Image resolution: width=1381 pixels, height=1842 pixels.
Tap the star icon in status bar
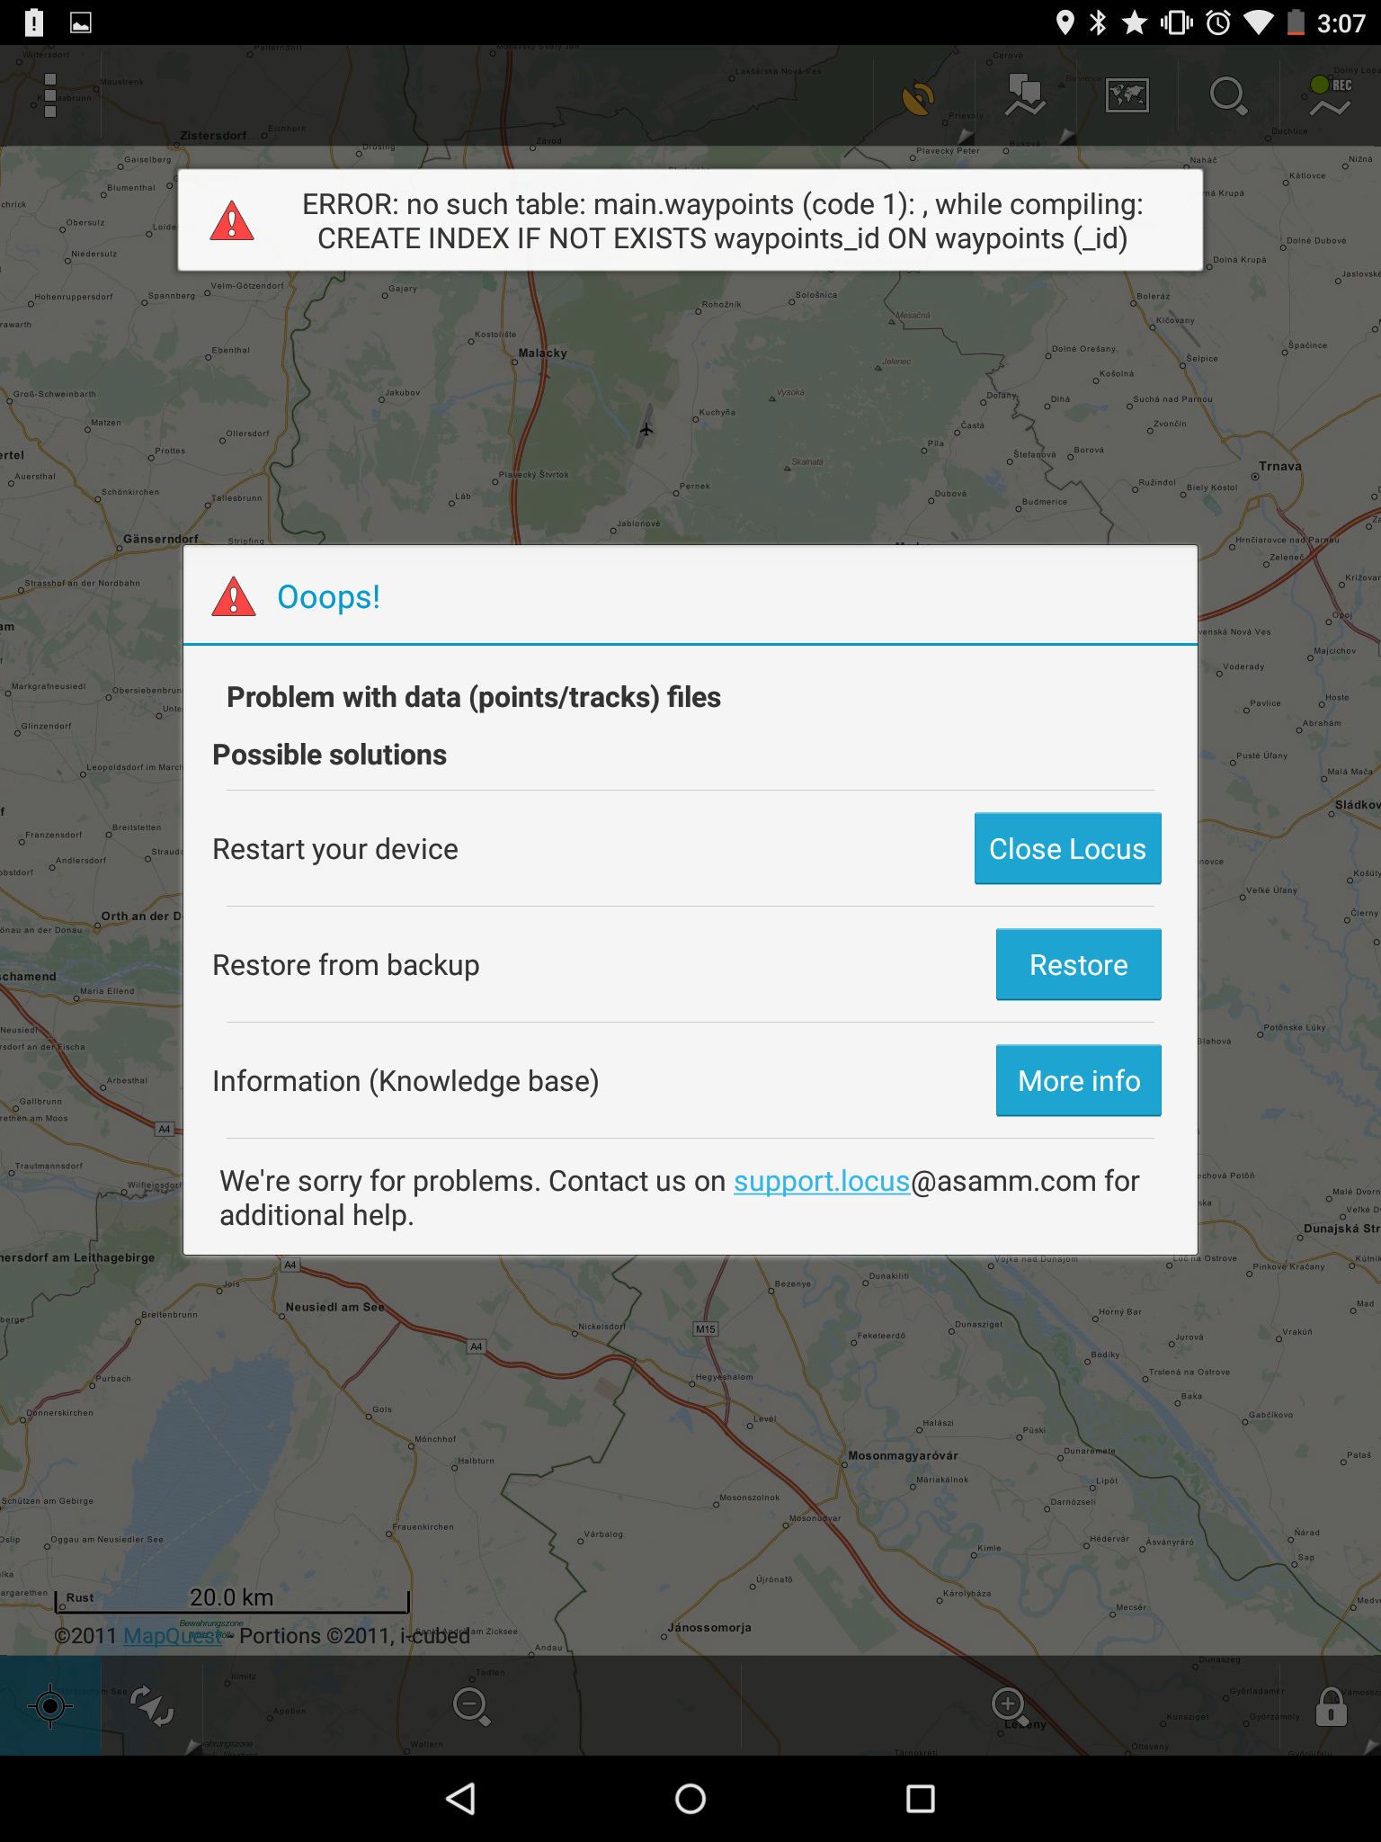tap(1135, 22)
